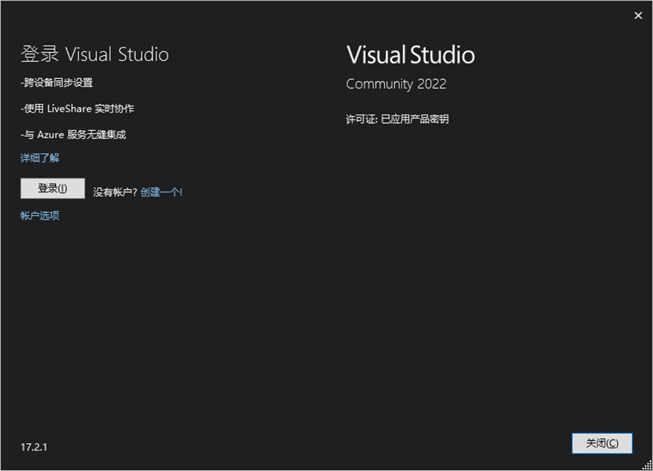
Task: Click the 2022 edition year text
Action: click(x=433, y=84)
